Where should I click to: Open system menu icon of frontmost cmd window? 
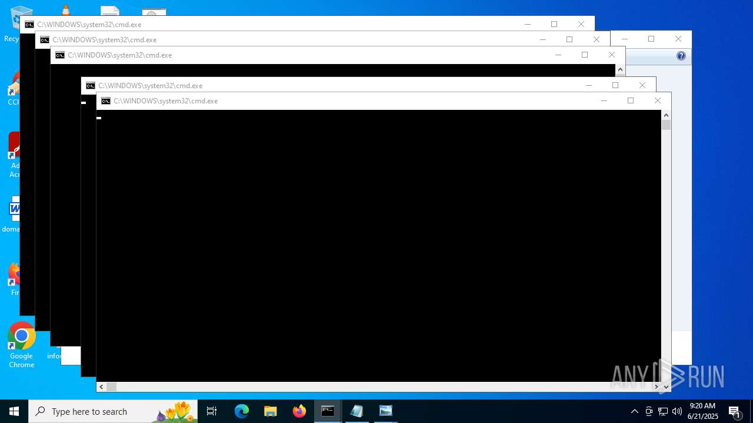point(106,101)
